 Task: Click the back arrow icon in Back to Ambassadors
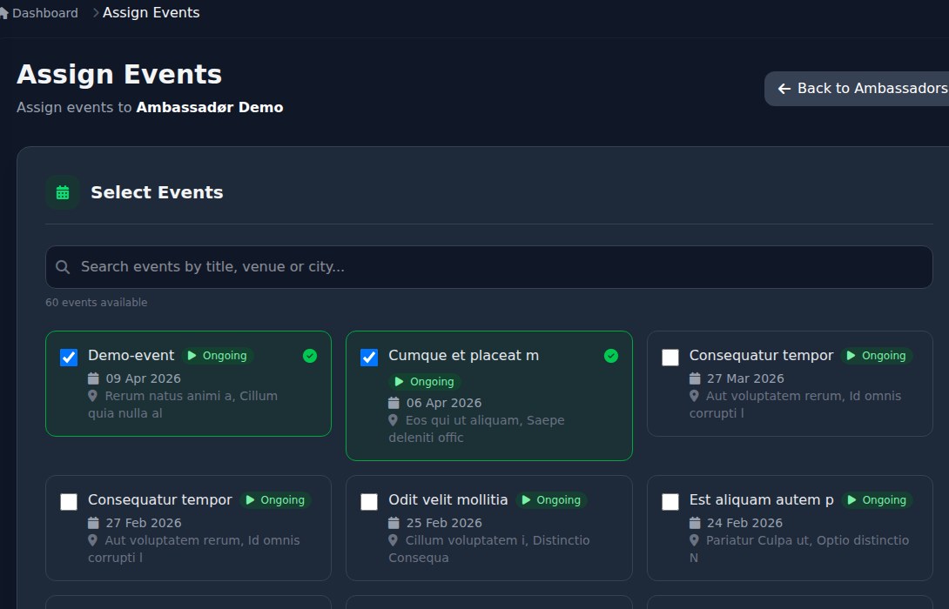coord(784,89)
